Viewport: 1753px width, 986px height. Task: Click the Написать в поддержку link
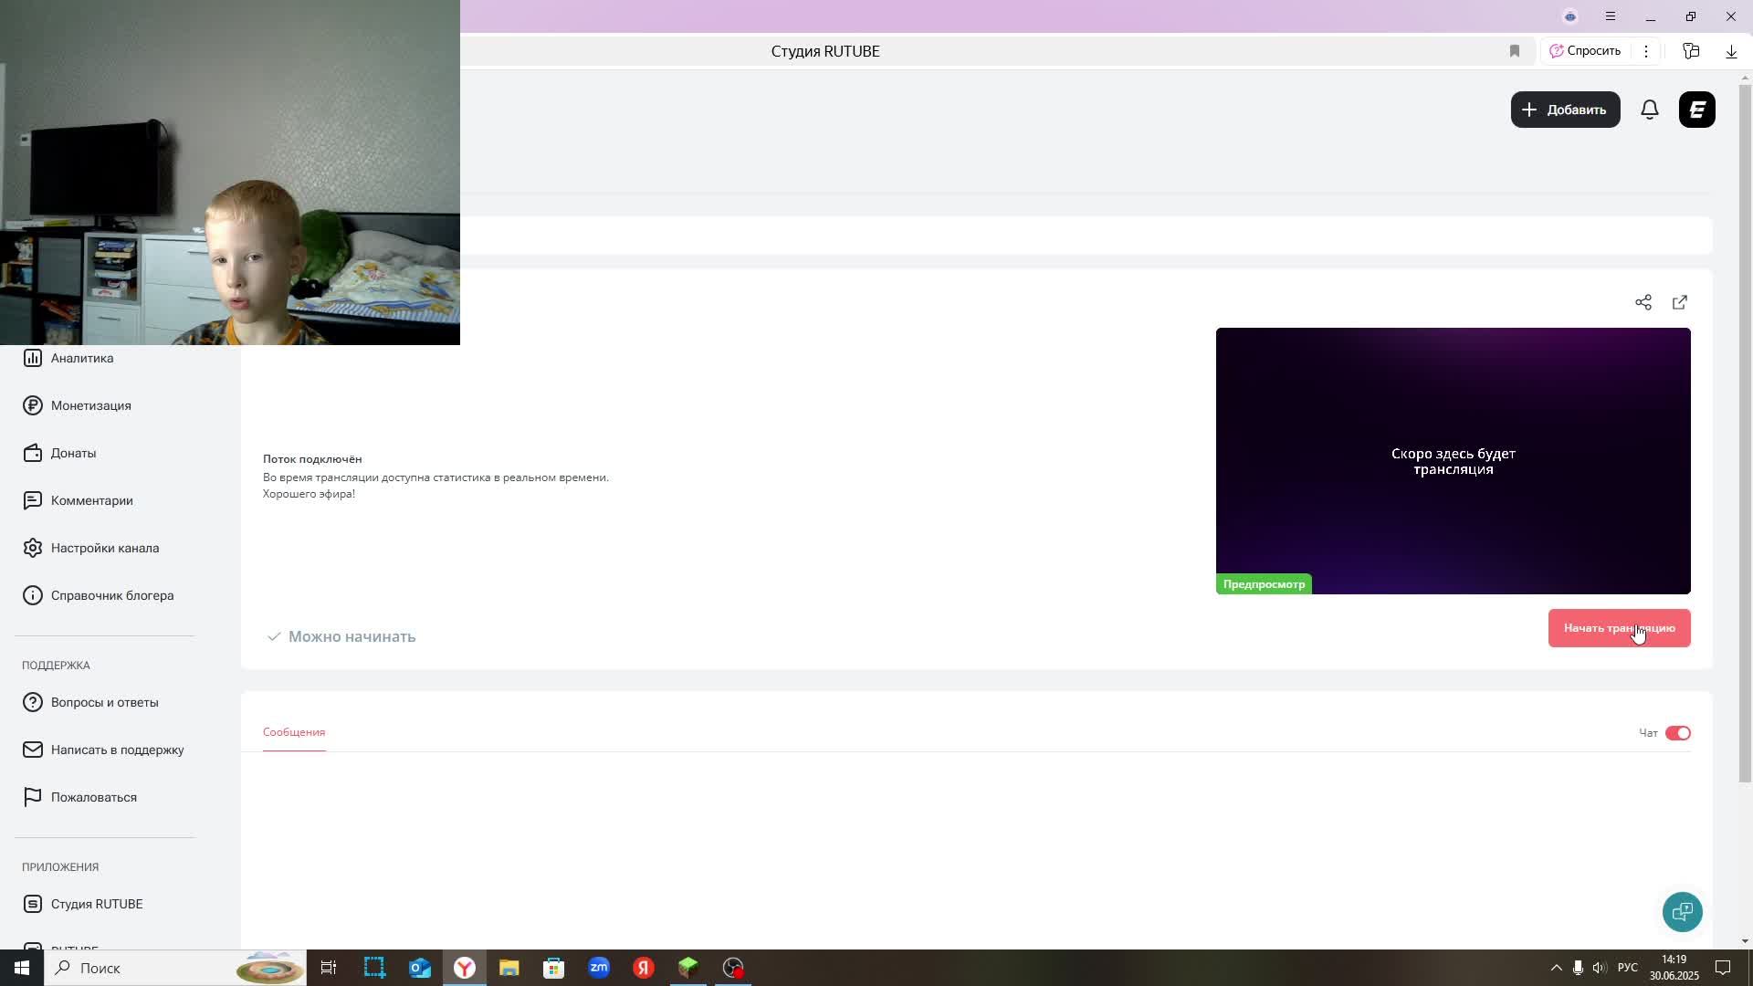[x=117, y=750]
